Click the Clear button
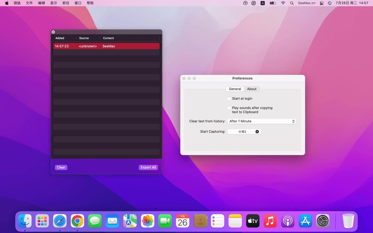Screen dimensions: 373x233 pos(61,168)
